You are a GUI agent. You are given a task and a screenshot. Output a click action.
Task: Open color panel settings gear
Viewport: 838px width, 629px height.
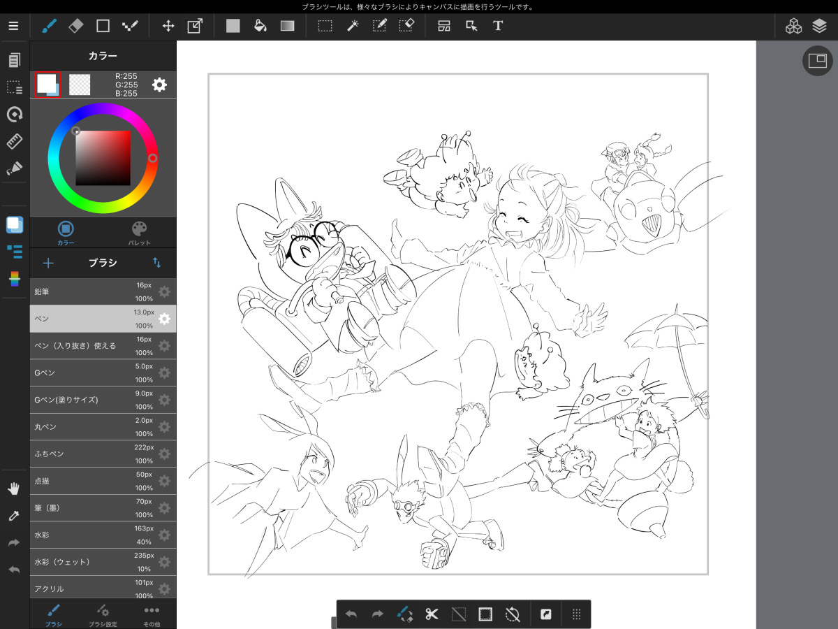coord(159,85)
